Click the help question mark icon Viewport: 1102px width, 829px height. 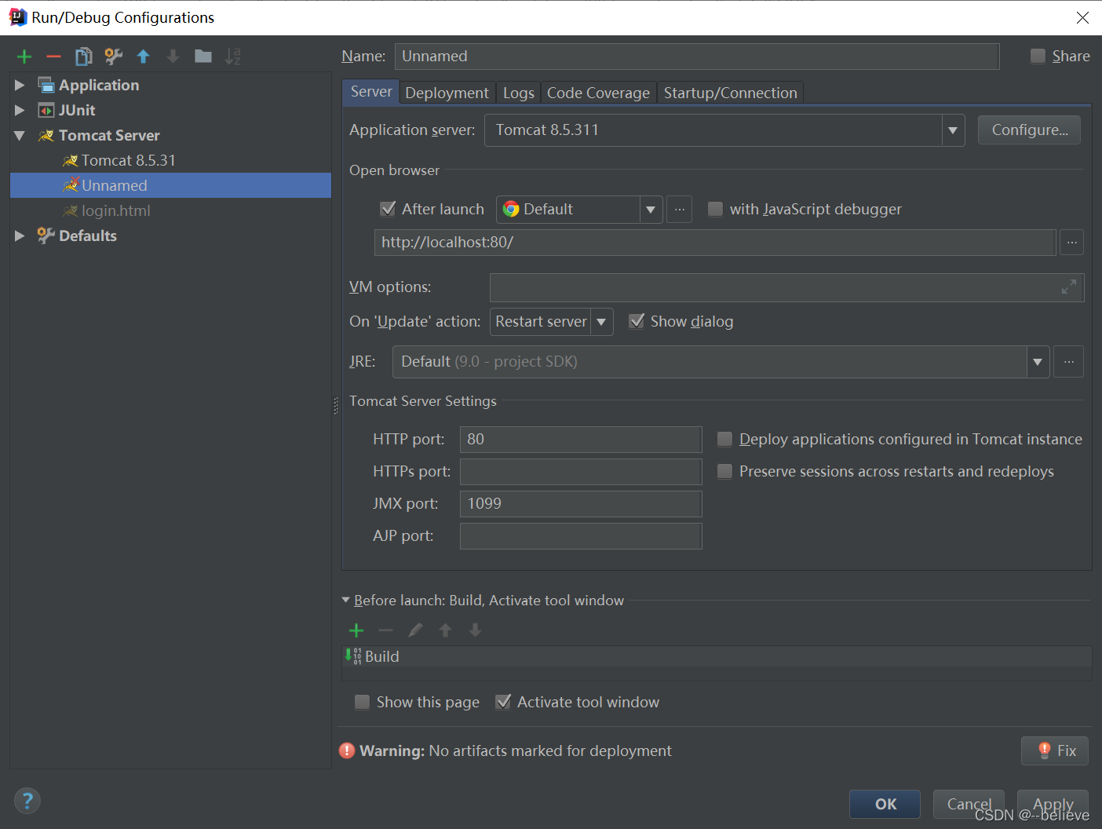click(x=27, y=801)
